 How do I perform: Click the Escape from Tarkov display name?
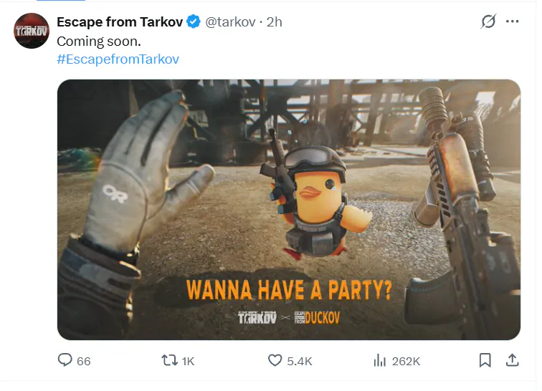119,21
